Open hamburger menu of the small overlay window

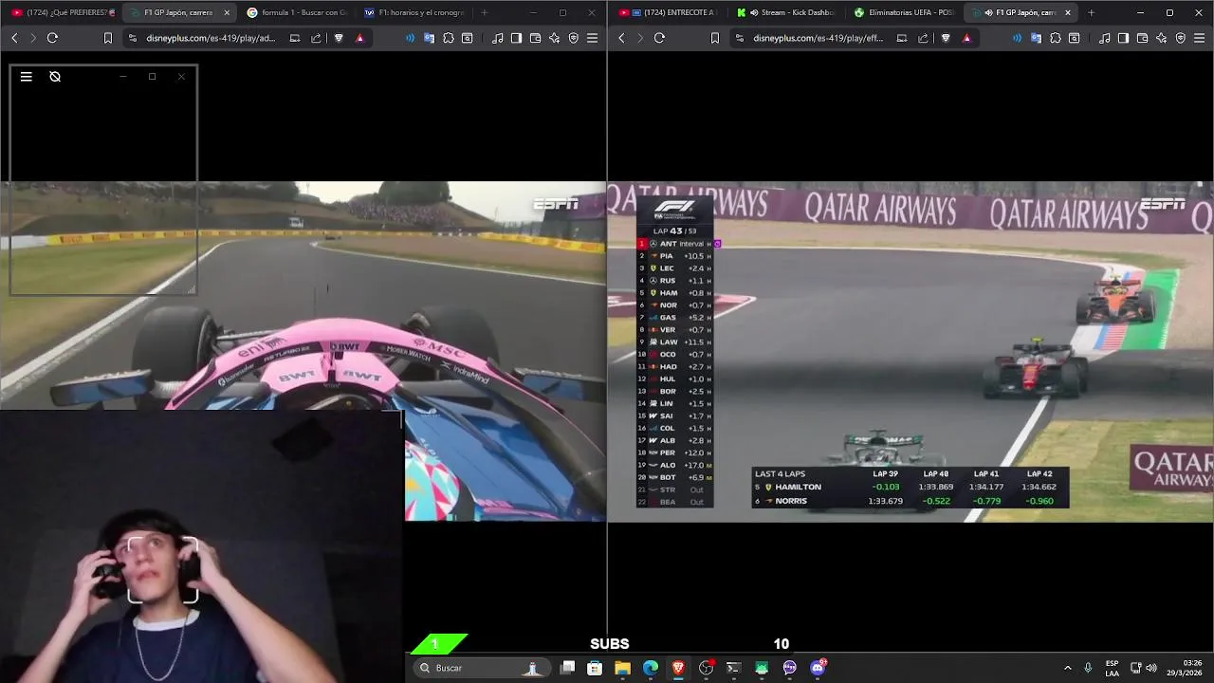click(x=27, y=77)
